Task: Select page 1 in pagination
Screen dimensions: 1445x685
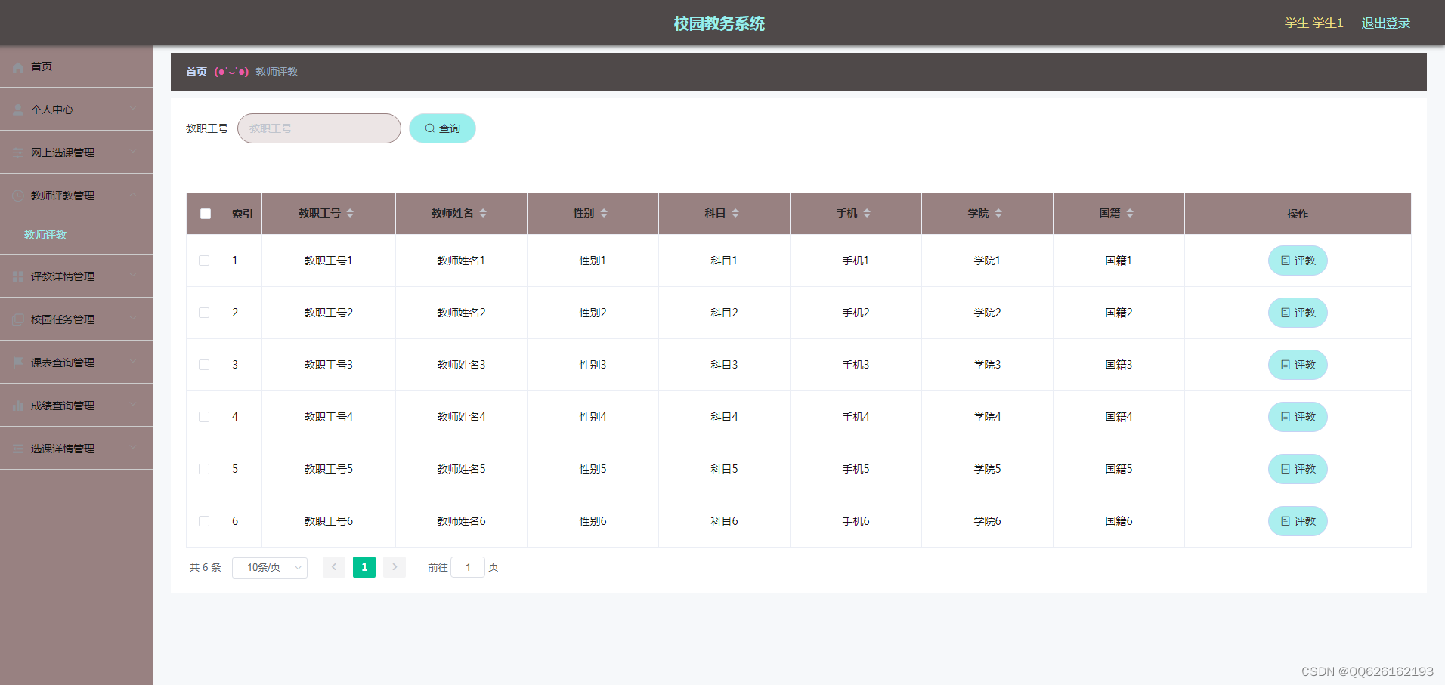Action: click(364, 567)
